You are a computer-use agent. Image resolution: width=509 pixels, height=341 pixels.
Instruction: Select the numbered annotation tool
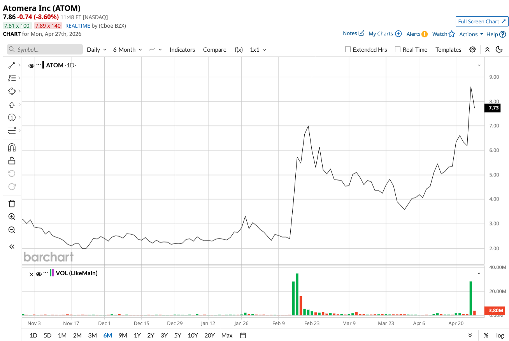coord(12,118)
